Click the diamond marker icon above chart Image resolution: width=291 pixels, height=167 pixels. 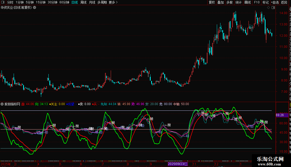coord(268,7)
